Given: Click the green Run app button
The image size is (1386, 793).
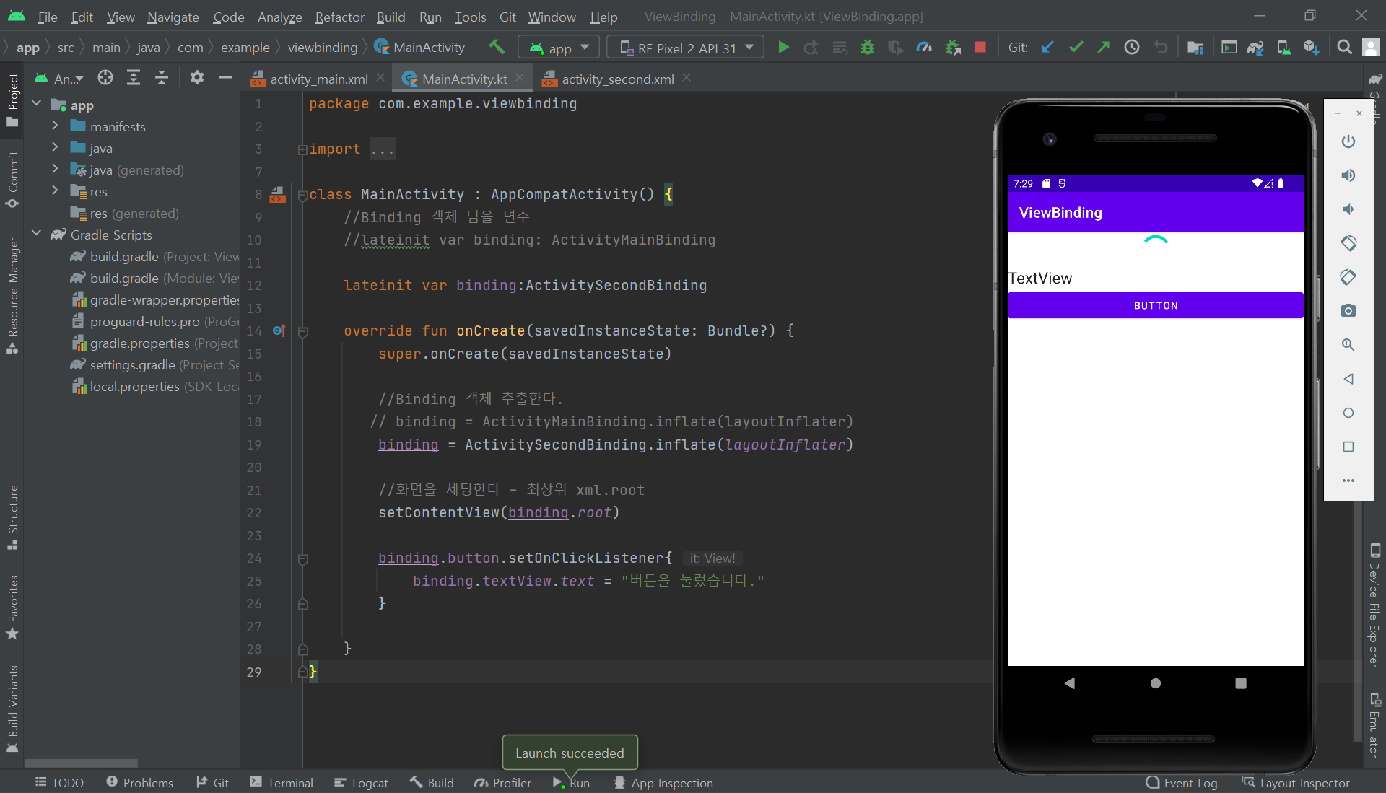Looking at the screenshot, I should pos(783,48).
